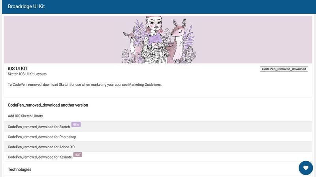Click the Marketing Guidelines description text
The image size is (316, 177).
pos(85,85)
